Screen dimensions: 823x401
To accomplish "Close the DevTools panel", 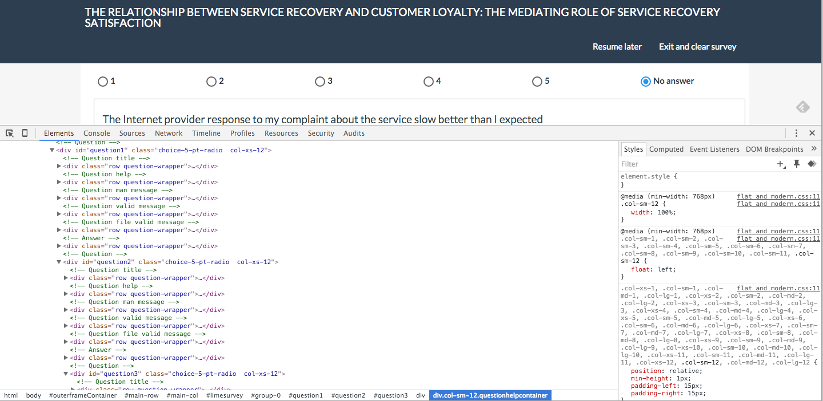I will point(812,133).
